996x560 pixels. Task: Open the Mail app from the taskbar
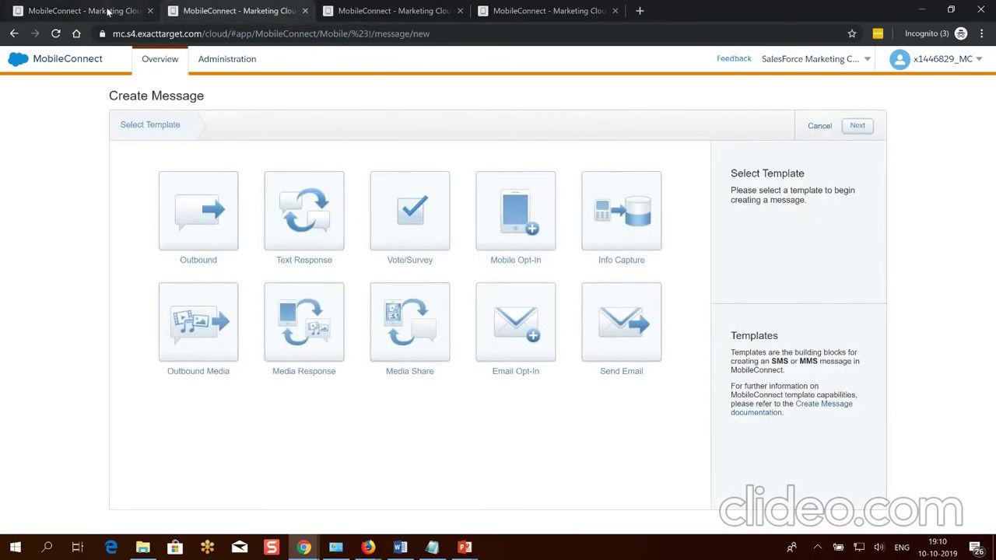point(240,548)
